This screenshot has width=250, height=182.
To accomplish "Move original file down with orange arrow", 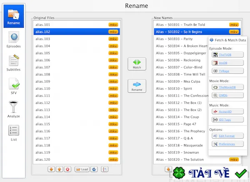I will coord(51,169).
